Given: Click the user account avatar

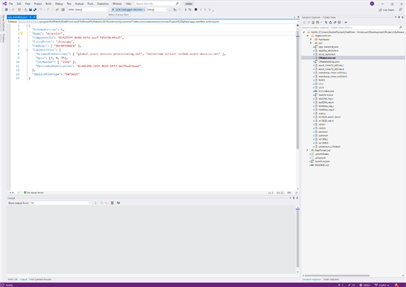Looking at the screenshot, I should [372, 3].
